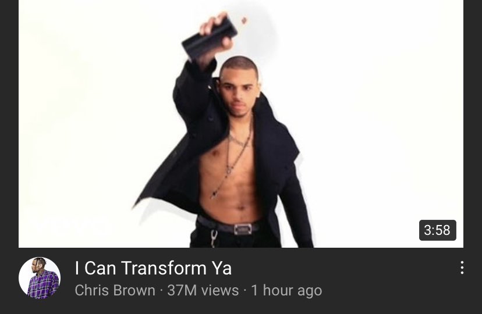This screenshot has width=482, height=314.
Task: Click the belt buckle in the thumbnail
Action: (243, 229)
